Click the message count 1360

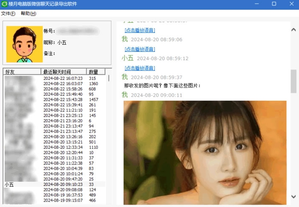(x=93, y=83)
